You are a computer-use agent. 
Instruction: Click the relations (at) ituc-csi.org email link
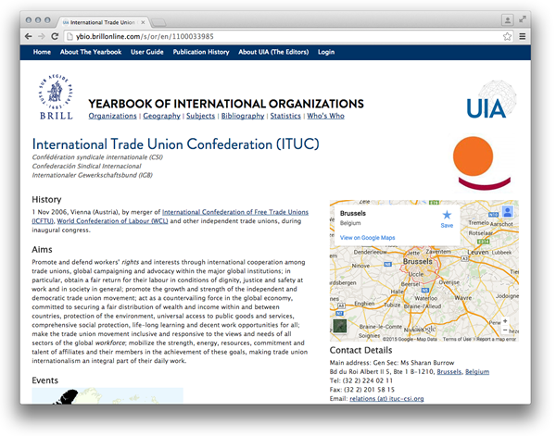pyautogui.click(x=386, y=398)
